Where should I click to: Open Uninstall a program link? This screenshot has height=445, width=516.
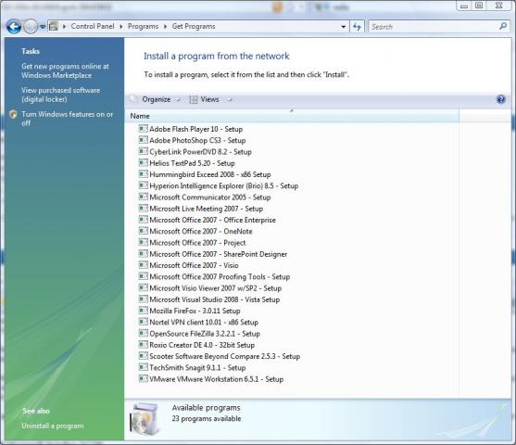(53, 426)
